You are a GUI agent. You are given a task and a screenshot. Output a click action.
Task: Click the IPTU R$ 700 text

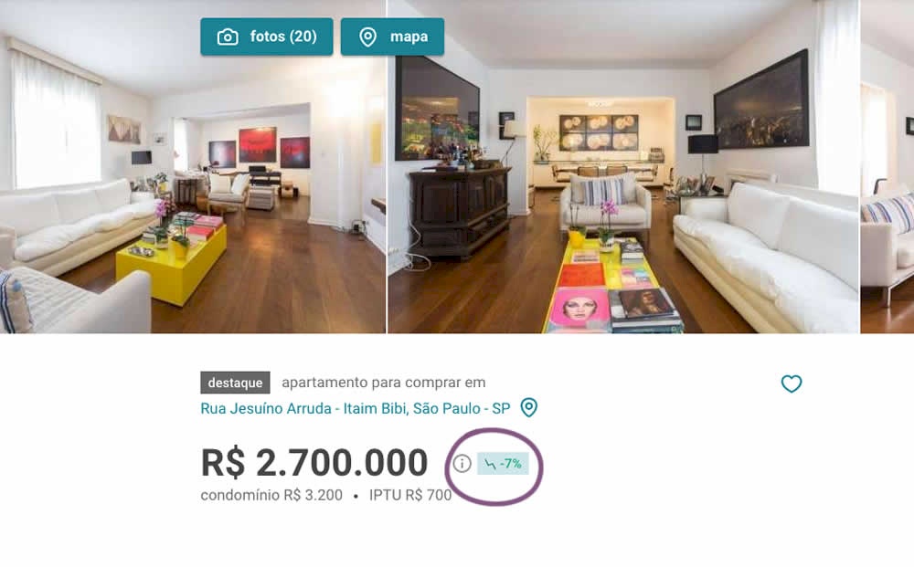(x=410, y=496)
